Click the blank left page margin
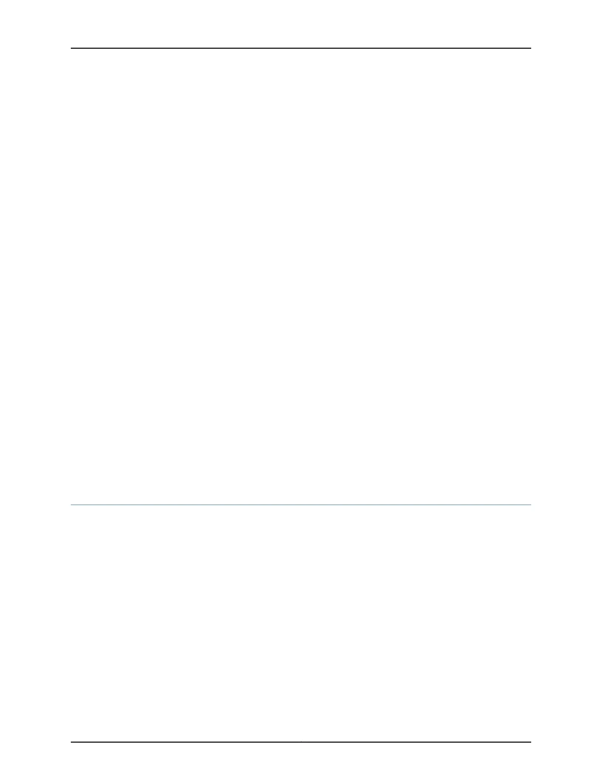This screenshot has width=602, height=779. click(35, 389)
